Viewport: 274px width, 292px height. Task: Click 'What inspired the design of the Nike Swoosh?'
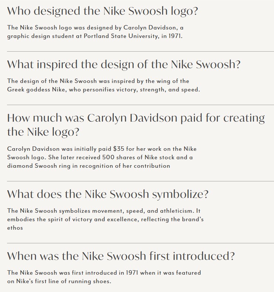124,65
